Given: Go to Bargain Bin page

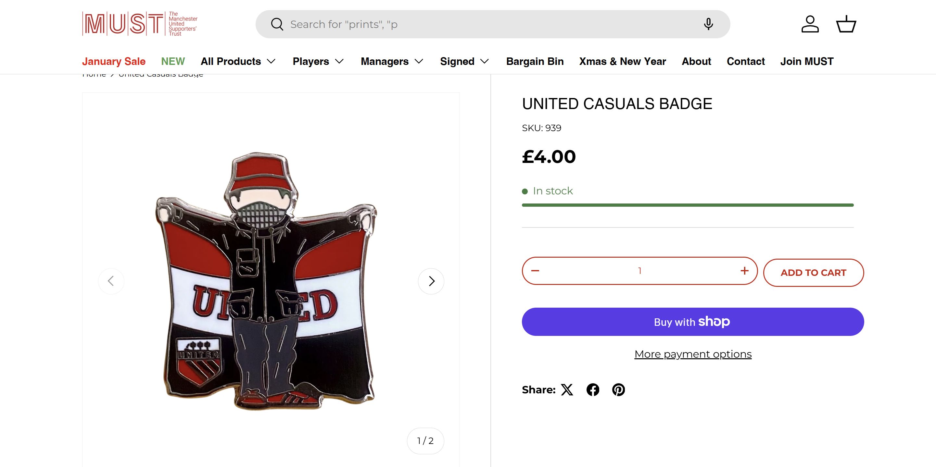Looking at the screenshot, I should [x=535, y=61].
